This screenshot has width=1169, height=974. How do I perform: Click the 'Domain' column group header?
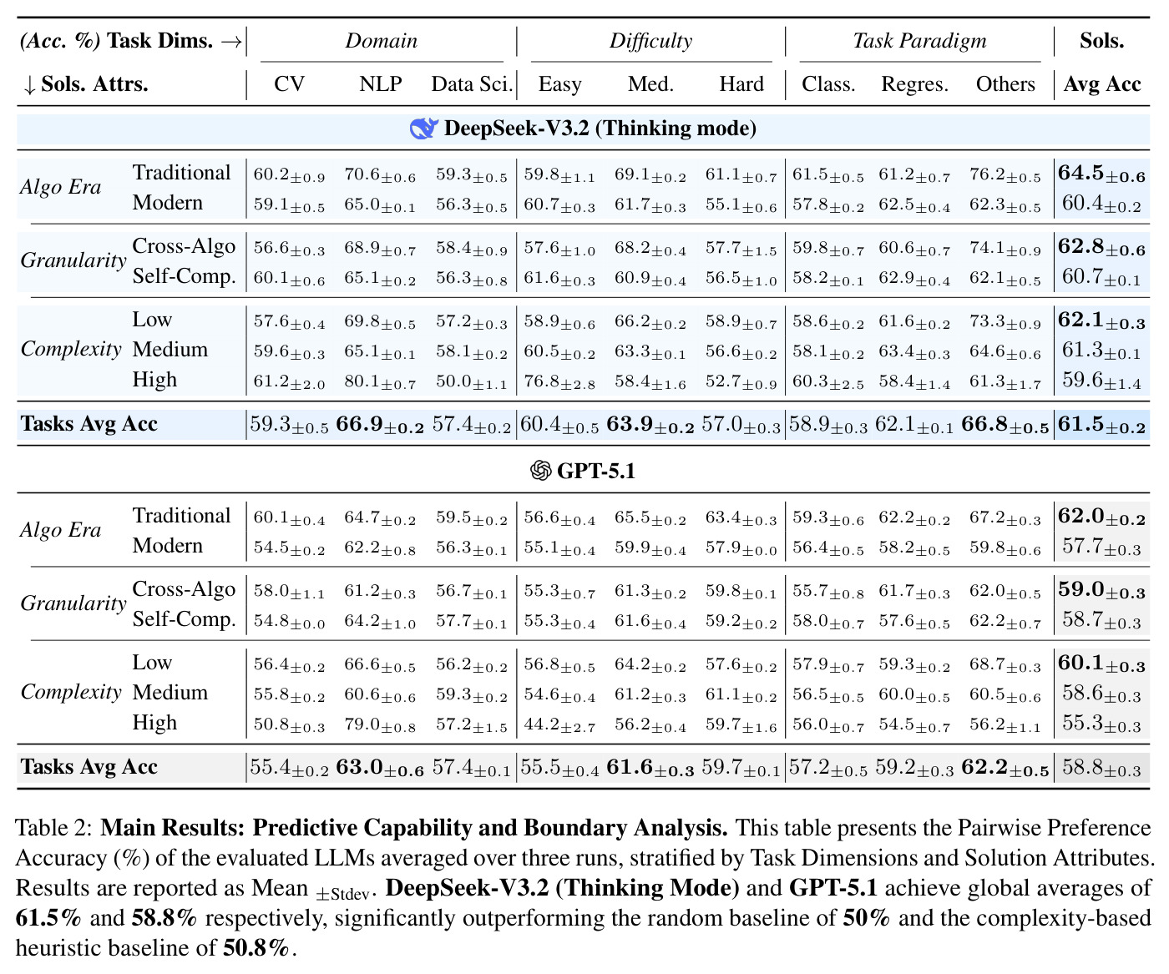pyautogui.click(x=382, y=41)
